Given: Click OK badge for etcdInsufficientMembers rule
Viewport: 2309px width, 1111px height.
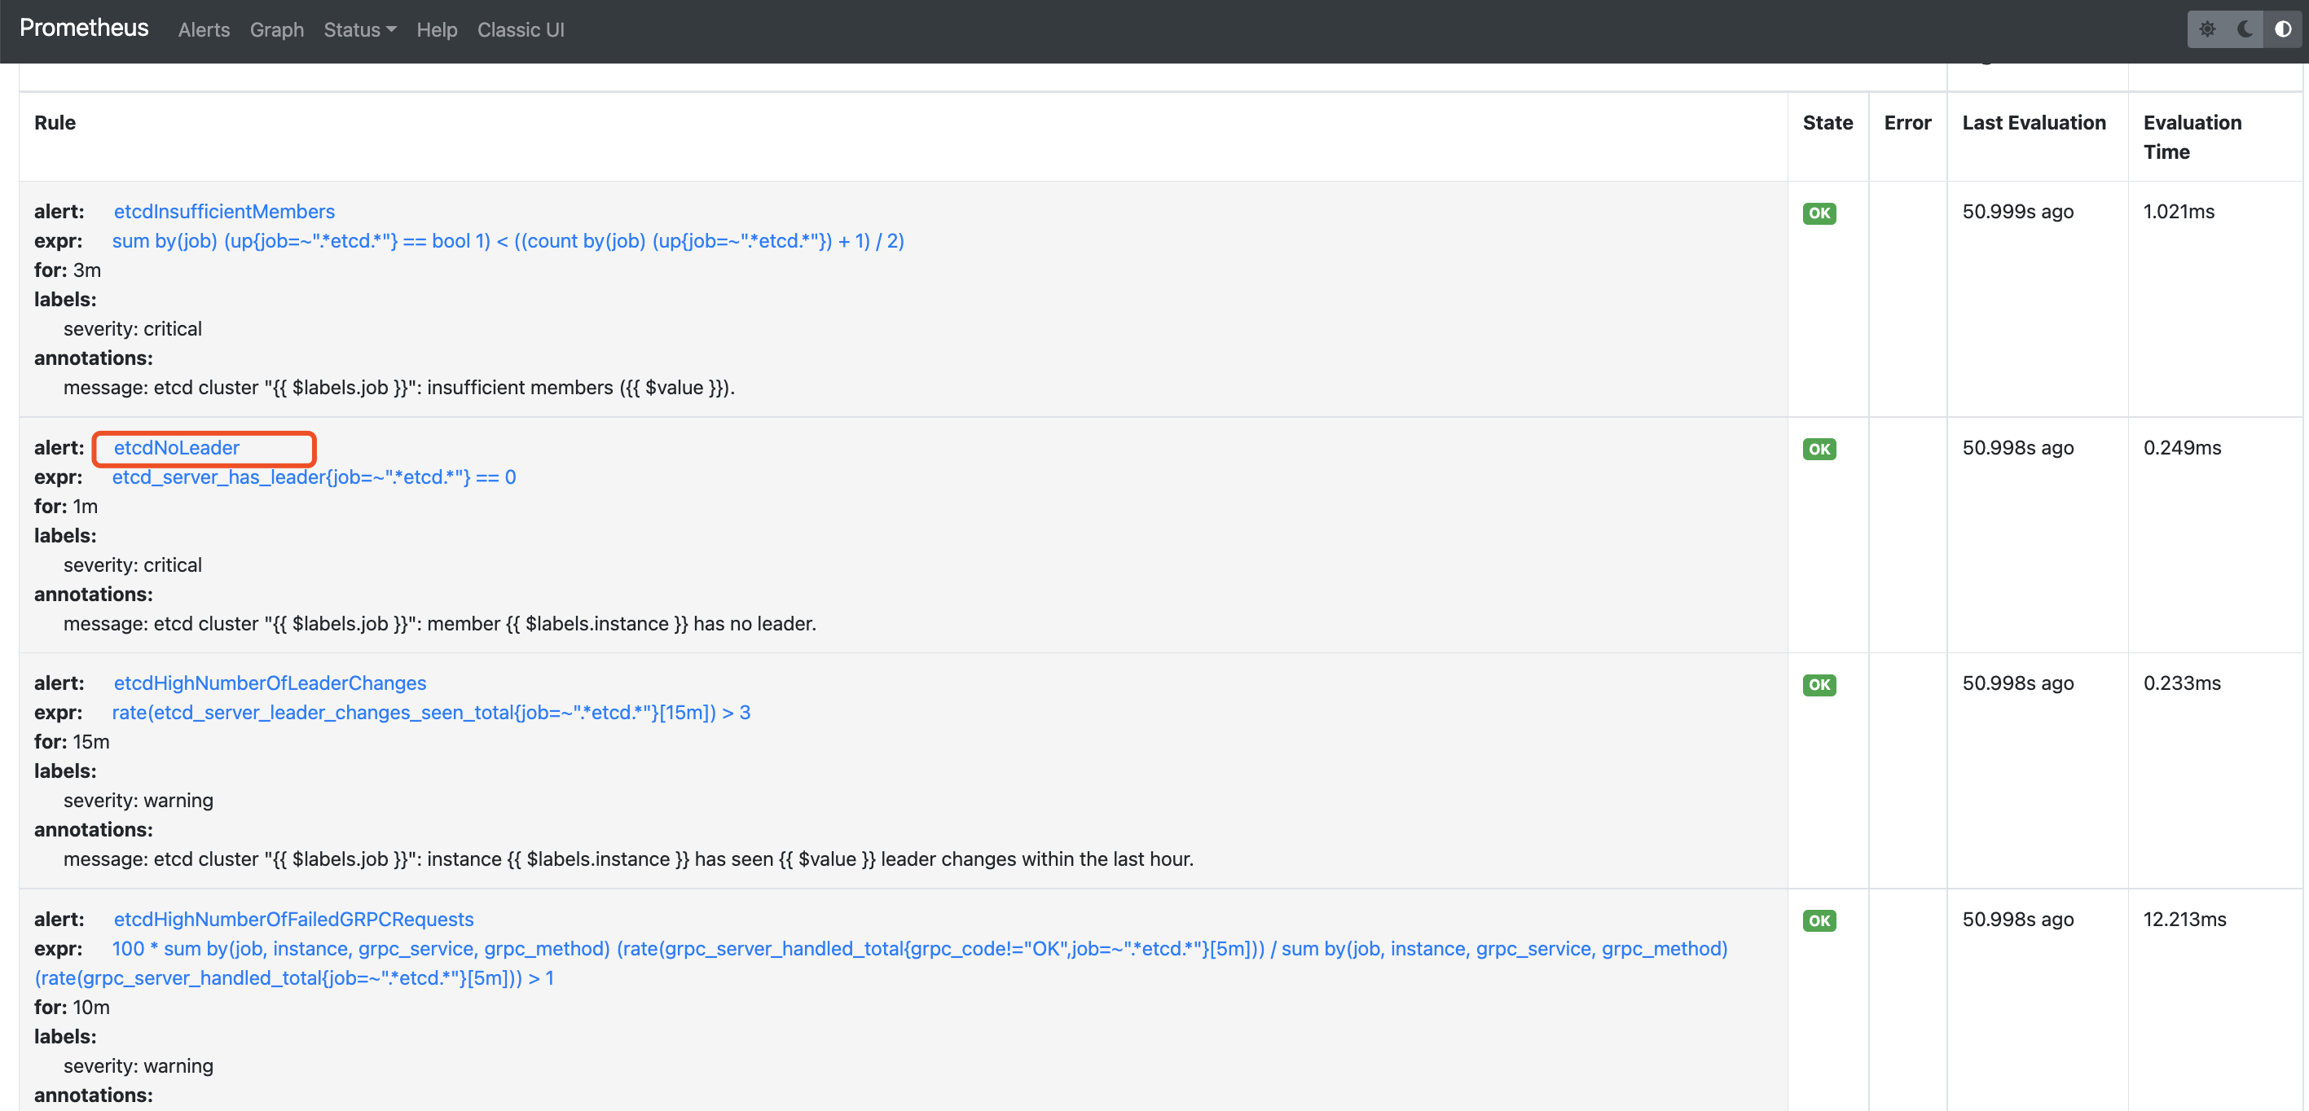Looking at the screenshot, I should (x=1819, y=213).
